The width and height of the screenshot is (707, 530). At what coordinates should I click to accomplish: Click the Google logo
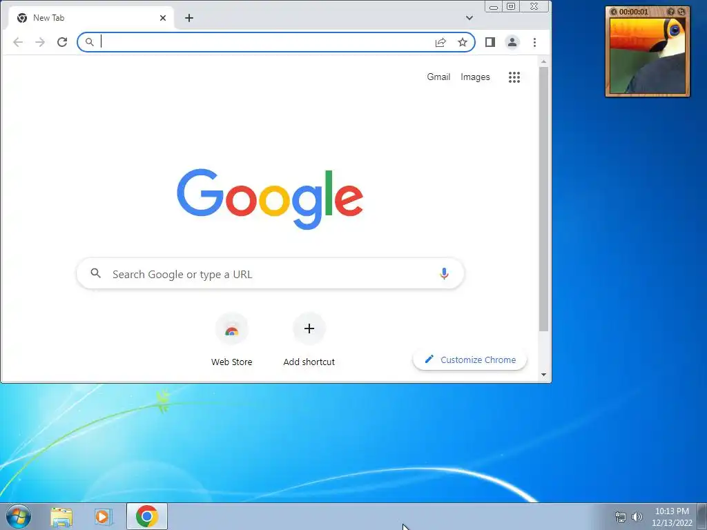click(270, 199)
